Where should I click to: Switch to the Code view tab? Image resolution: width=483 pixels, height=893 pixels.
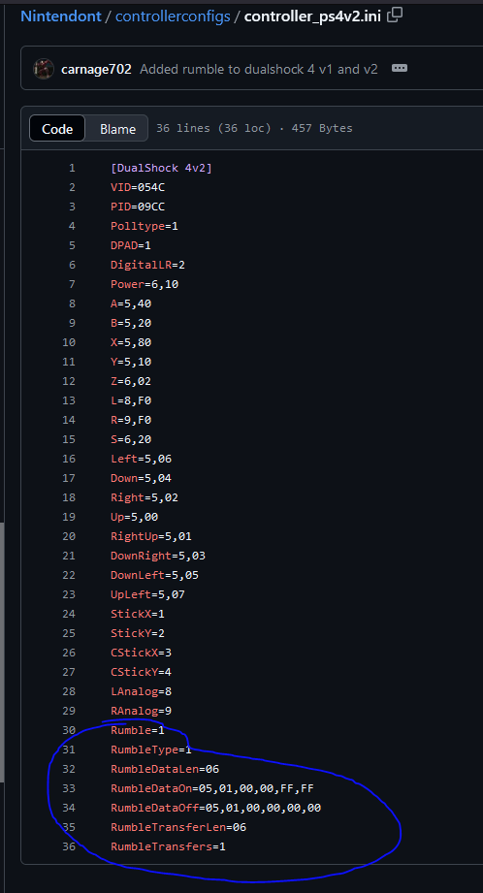click(57, 129)
